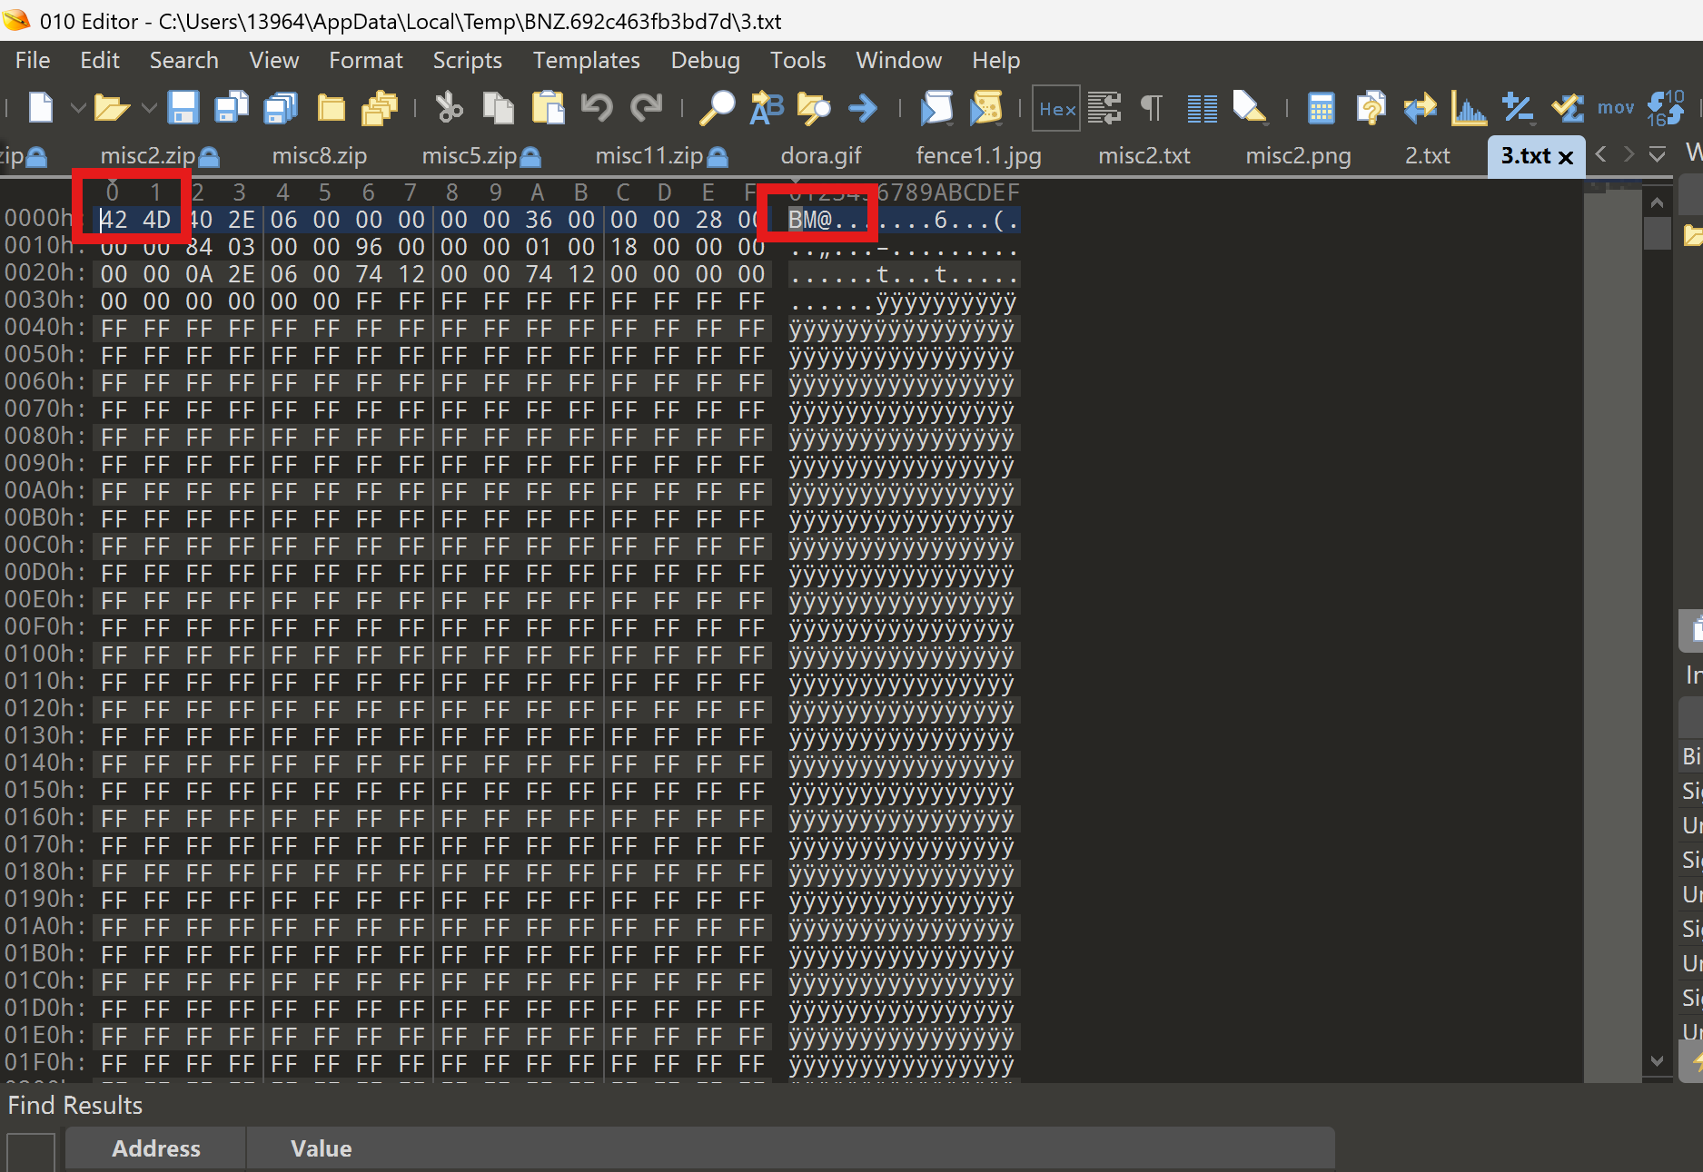Open the Scripts menu
This screenshot has width=1703, height=1172.
[467, 61]
